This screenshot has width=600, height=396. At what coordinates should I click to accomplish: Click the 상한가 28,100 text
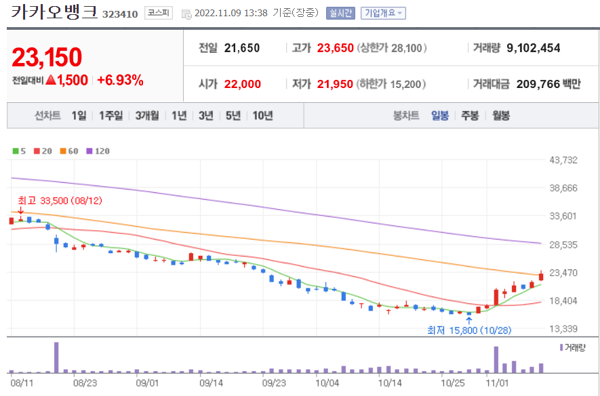pyautogui.click(x=392, y=48)
